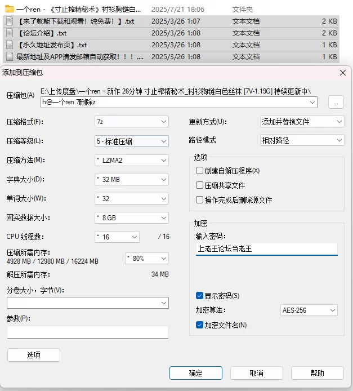
Task: Click the browse '...' button
Action: tap(336, 102)
